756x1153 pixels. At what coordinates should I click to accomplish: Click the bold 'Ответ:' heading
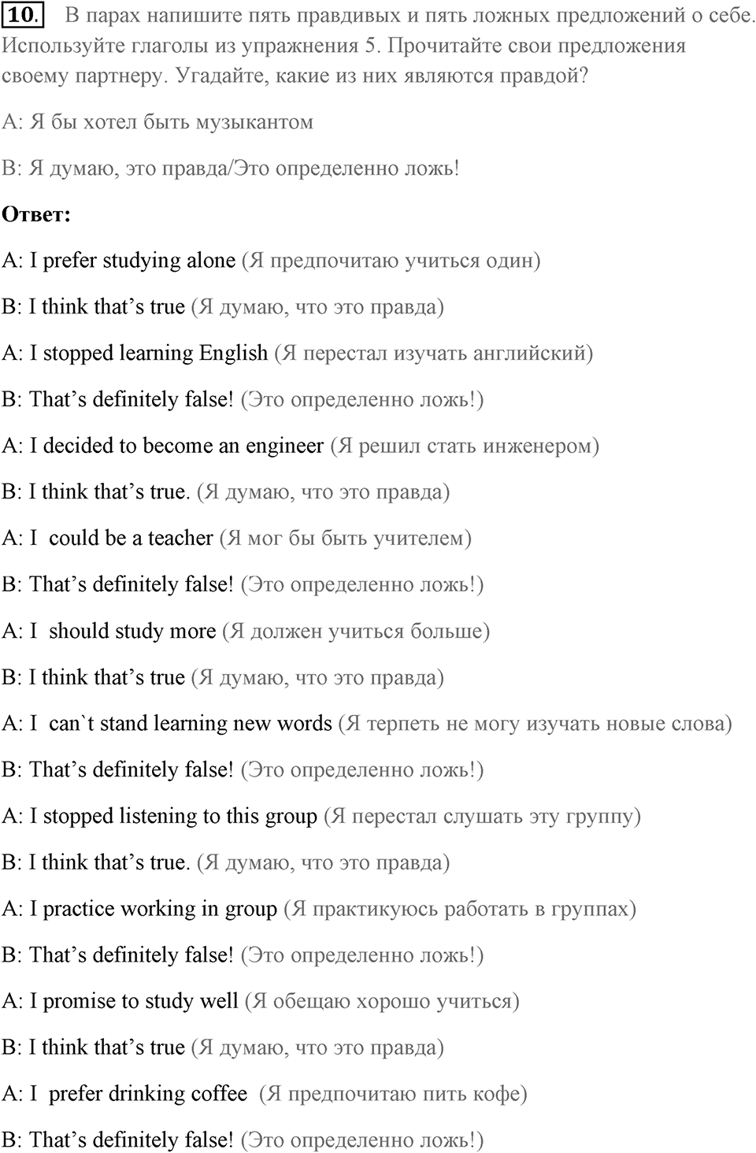(36, 214)
